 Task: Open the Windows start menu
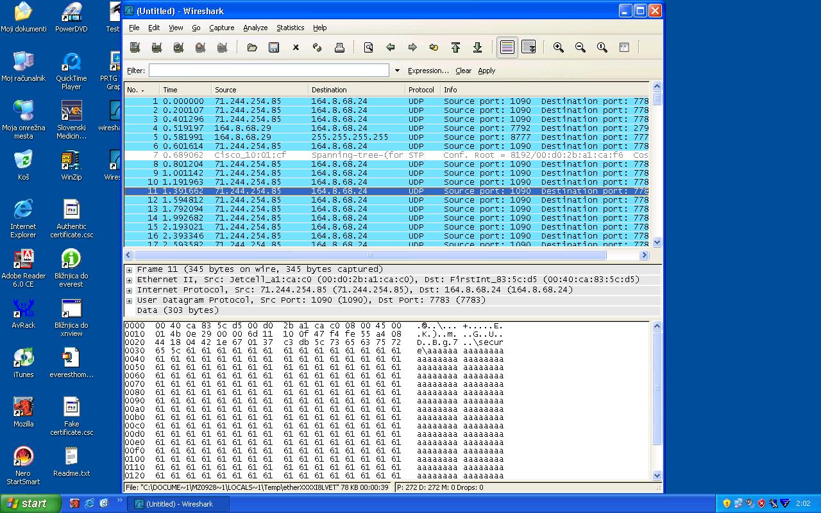pos(30,503)
